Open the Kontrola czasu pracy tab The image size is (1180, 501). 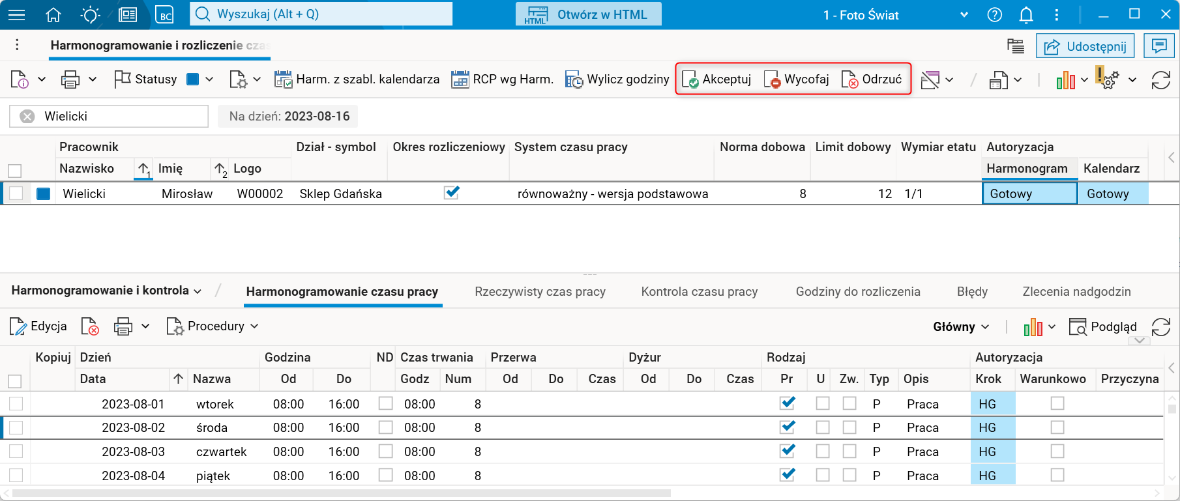tap(700, 292)
